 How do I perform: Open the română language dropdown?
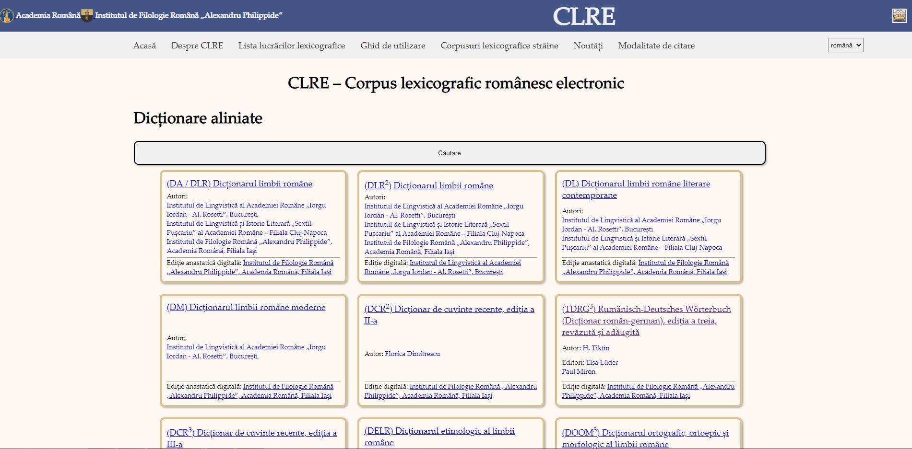pyautogui.click(x=845, y=45)
